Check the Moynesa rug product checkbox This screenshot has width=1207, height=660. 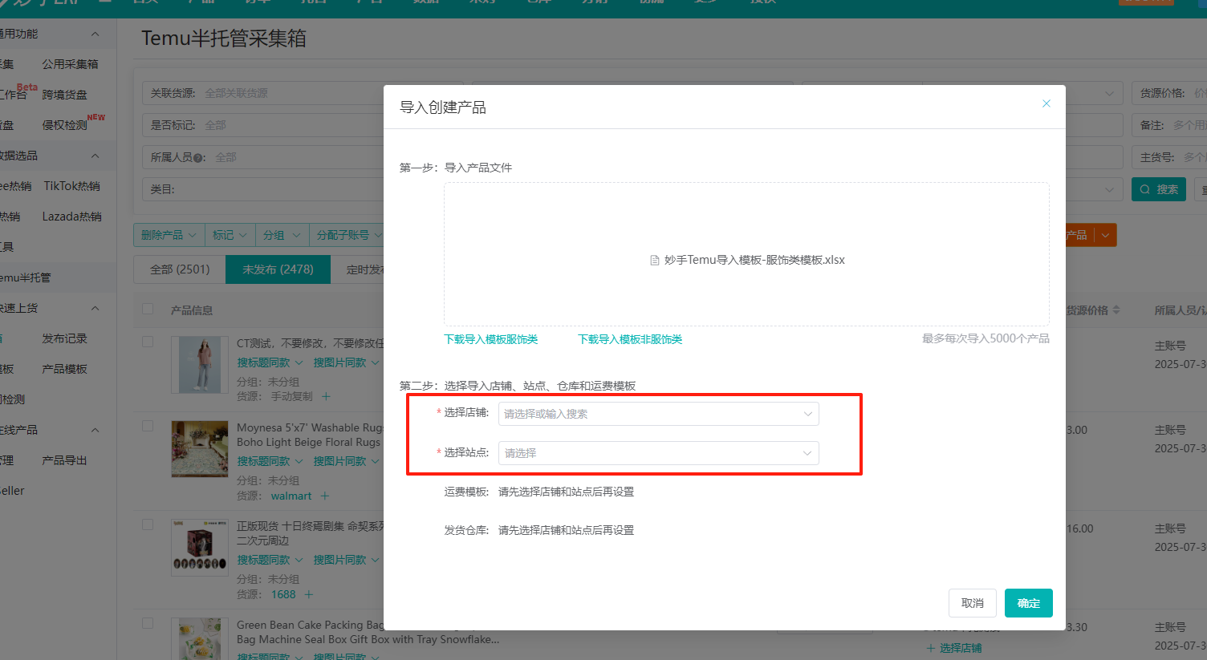pyautogui.click(x=148, y=426)
